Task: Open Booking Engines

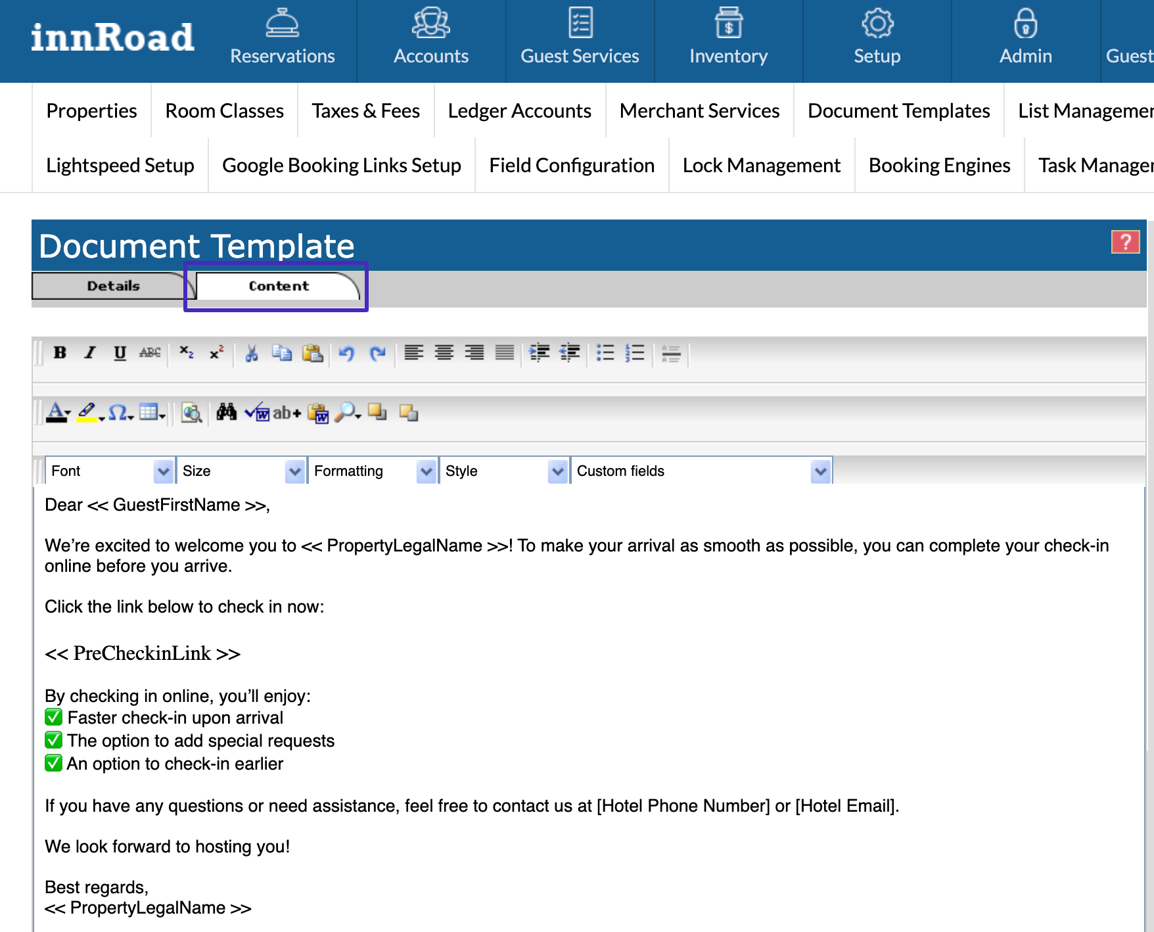Action: tap(939, 165)
